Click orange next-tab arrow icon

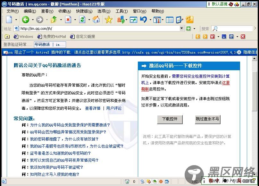coord(205,36)
